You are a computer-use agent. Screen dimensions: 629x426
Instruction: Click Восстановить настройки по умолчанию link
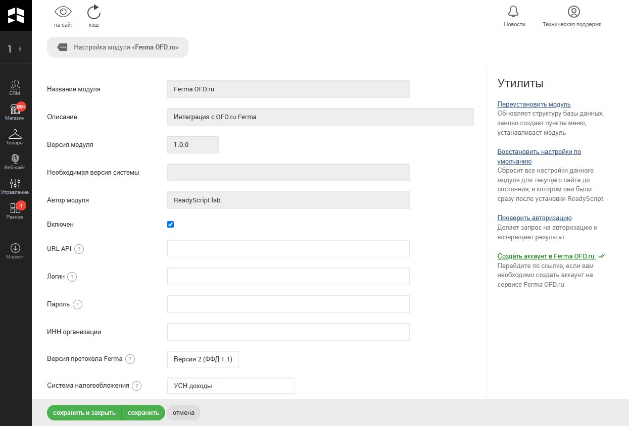(539, 156)
